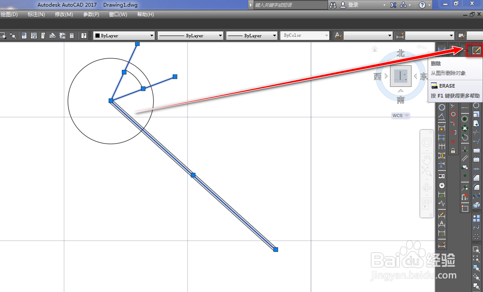Toggle the Snap to Tangent osnap
This screenshot has height=292, width=483.
click(465, 137)
